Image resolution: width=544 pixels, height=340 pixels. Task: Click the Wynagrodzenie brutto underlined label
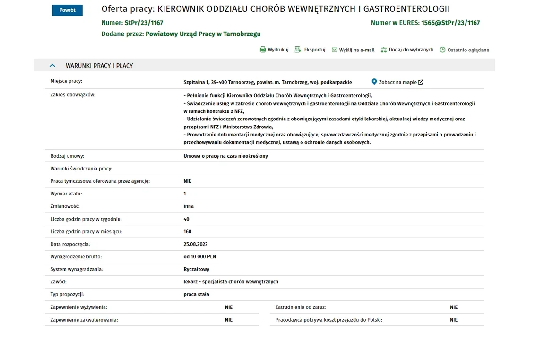(76, 257)
